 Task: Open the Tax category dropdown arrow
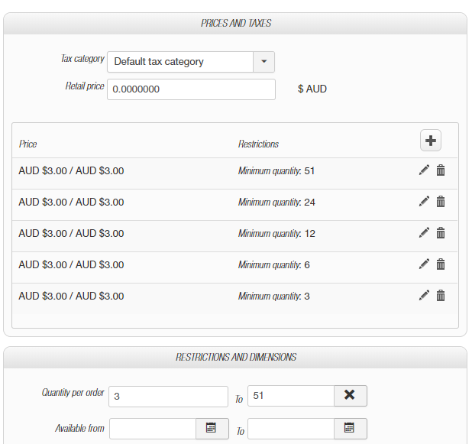(263, 62)
